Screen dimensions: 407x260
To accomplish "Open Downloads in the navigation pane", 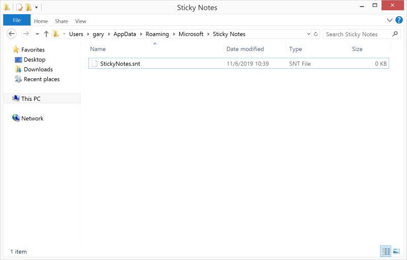I will (x=38, y=69).
